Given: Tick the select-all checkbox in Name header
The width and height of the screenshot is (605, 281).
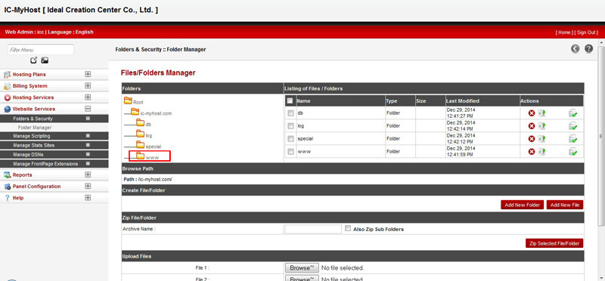Looking at the screenshot, I should pos(290,101).
